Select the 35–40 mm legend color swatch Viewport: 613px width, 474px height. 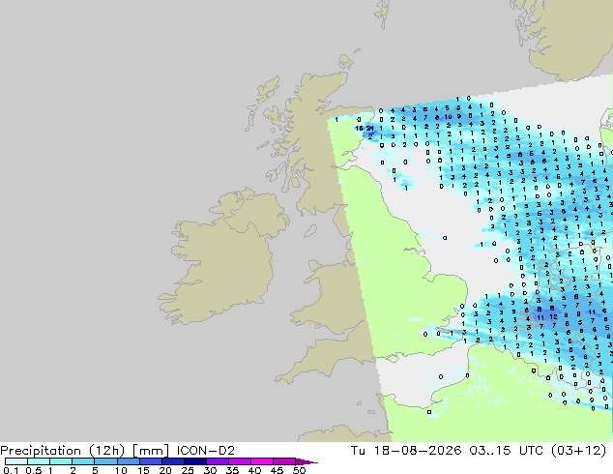(240, 461)
